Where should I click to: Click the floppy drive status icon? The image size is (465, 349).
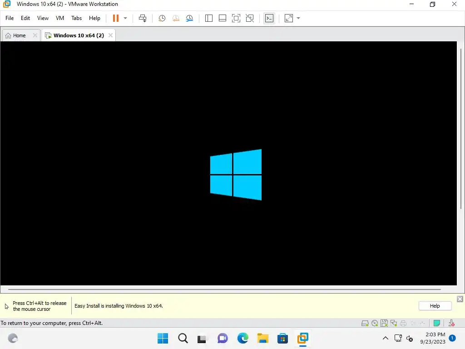pos(384,323)
